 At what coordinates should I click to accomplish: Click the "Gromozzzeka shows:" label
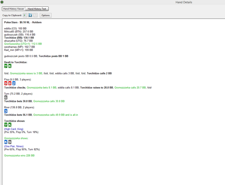[x=16, y=138]
